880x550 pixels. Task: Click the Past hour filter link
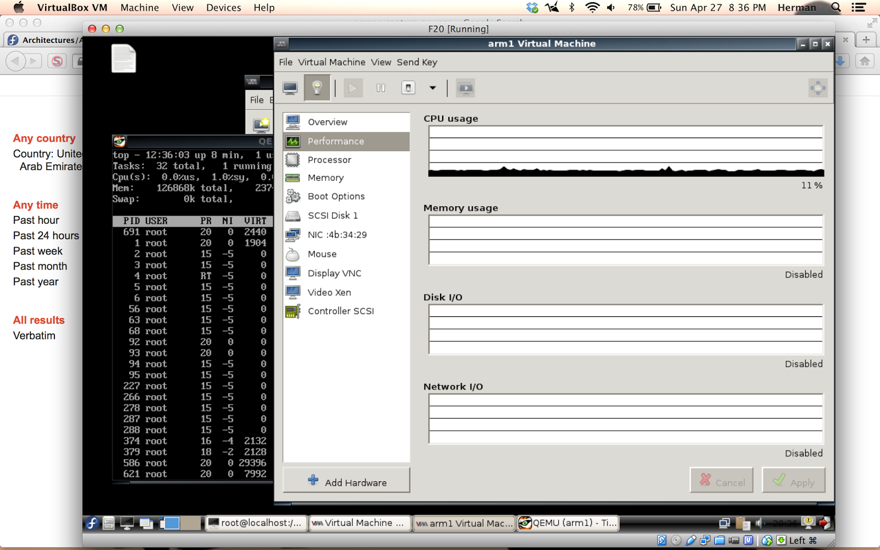point(36,220)
